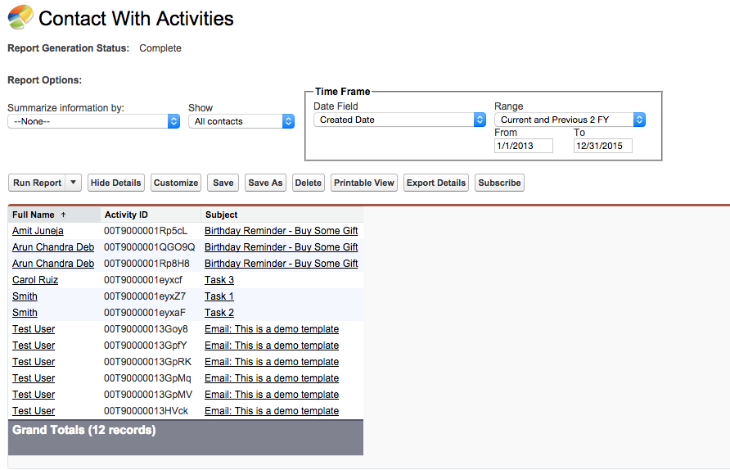Click the Hide Details button
Viewport: 730px width, 470px height.
(116, 183)
